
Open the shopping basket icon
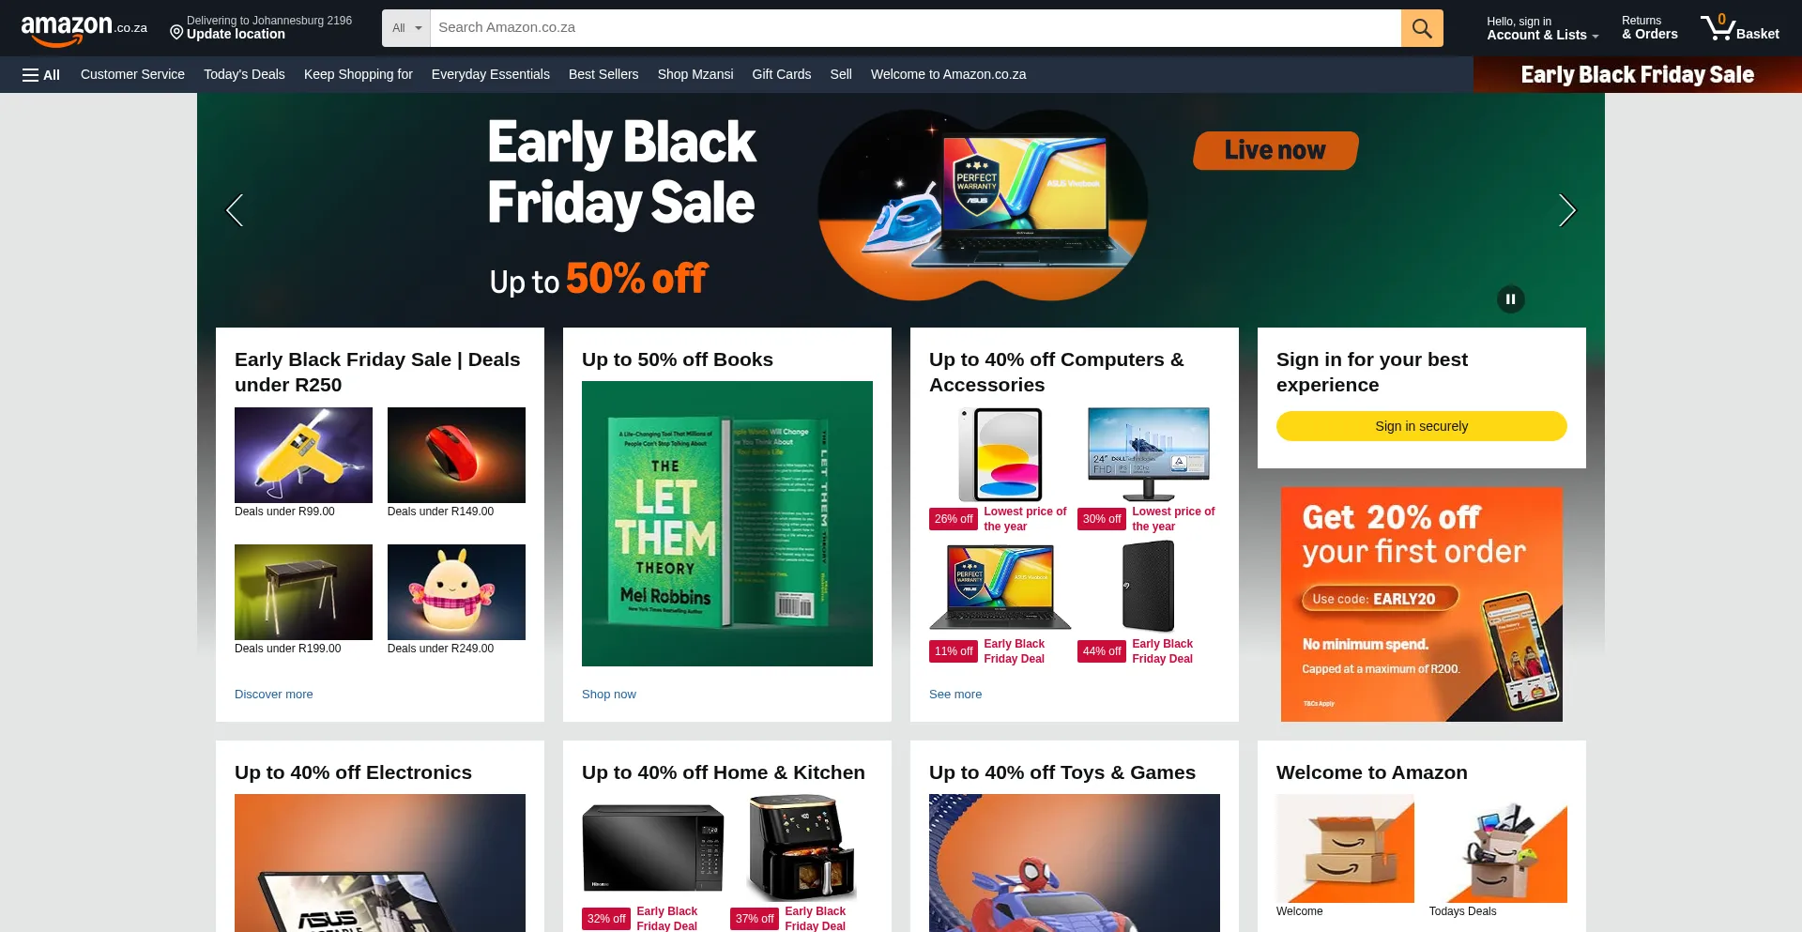[x=1739, y=28]
